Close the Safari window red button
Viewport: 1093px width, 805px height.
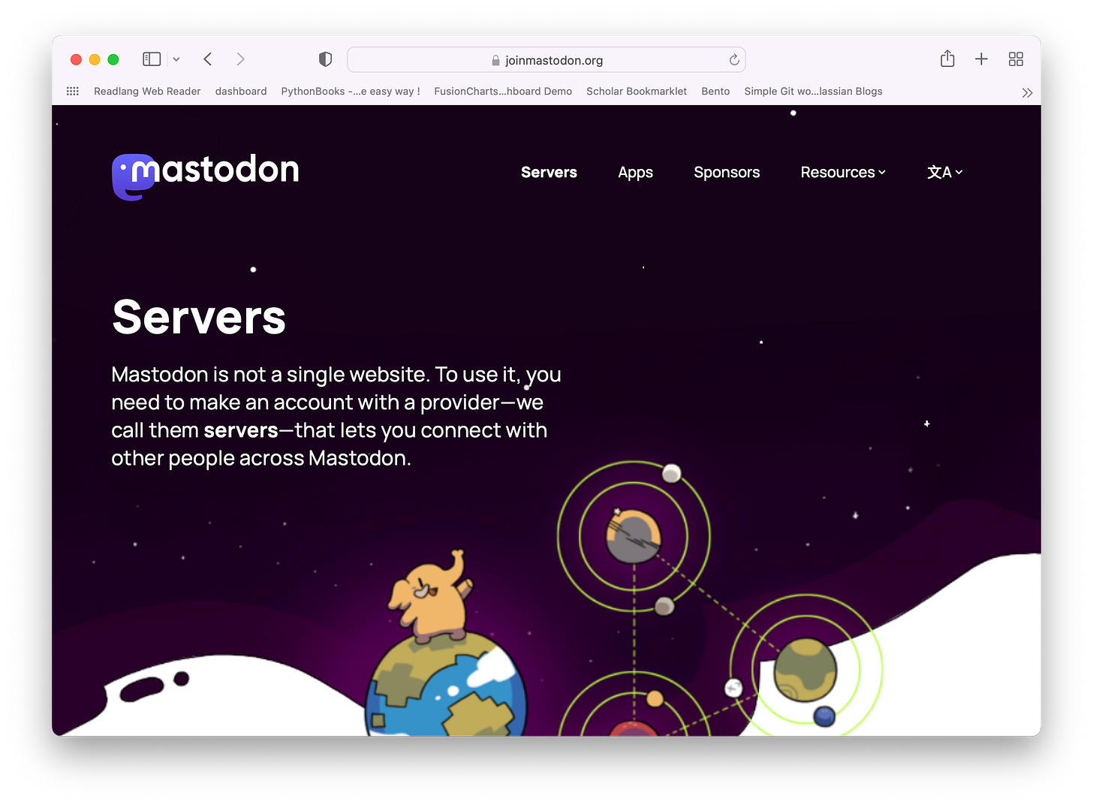[x=76, y=59]
